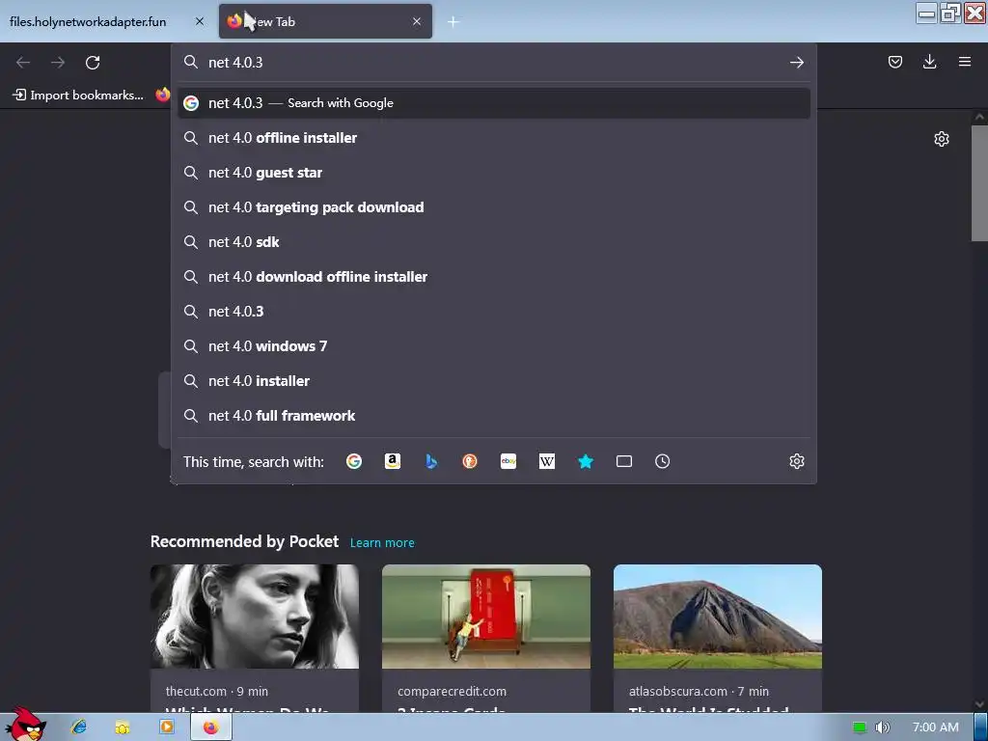Image resolution: width=988 pixels, height=741 pixels.
Task: Choose plain suggestion 'net 4.0.3'
Action: point(494,312)
